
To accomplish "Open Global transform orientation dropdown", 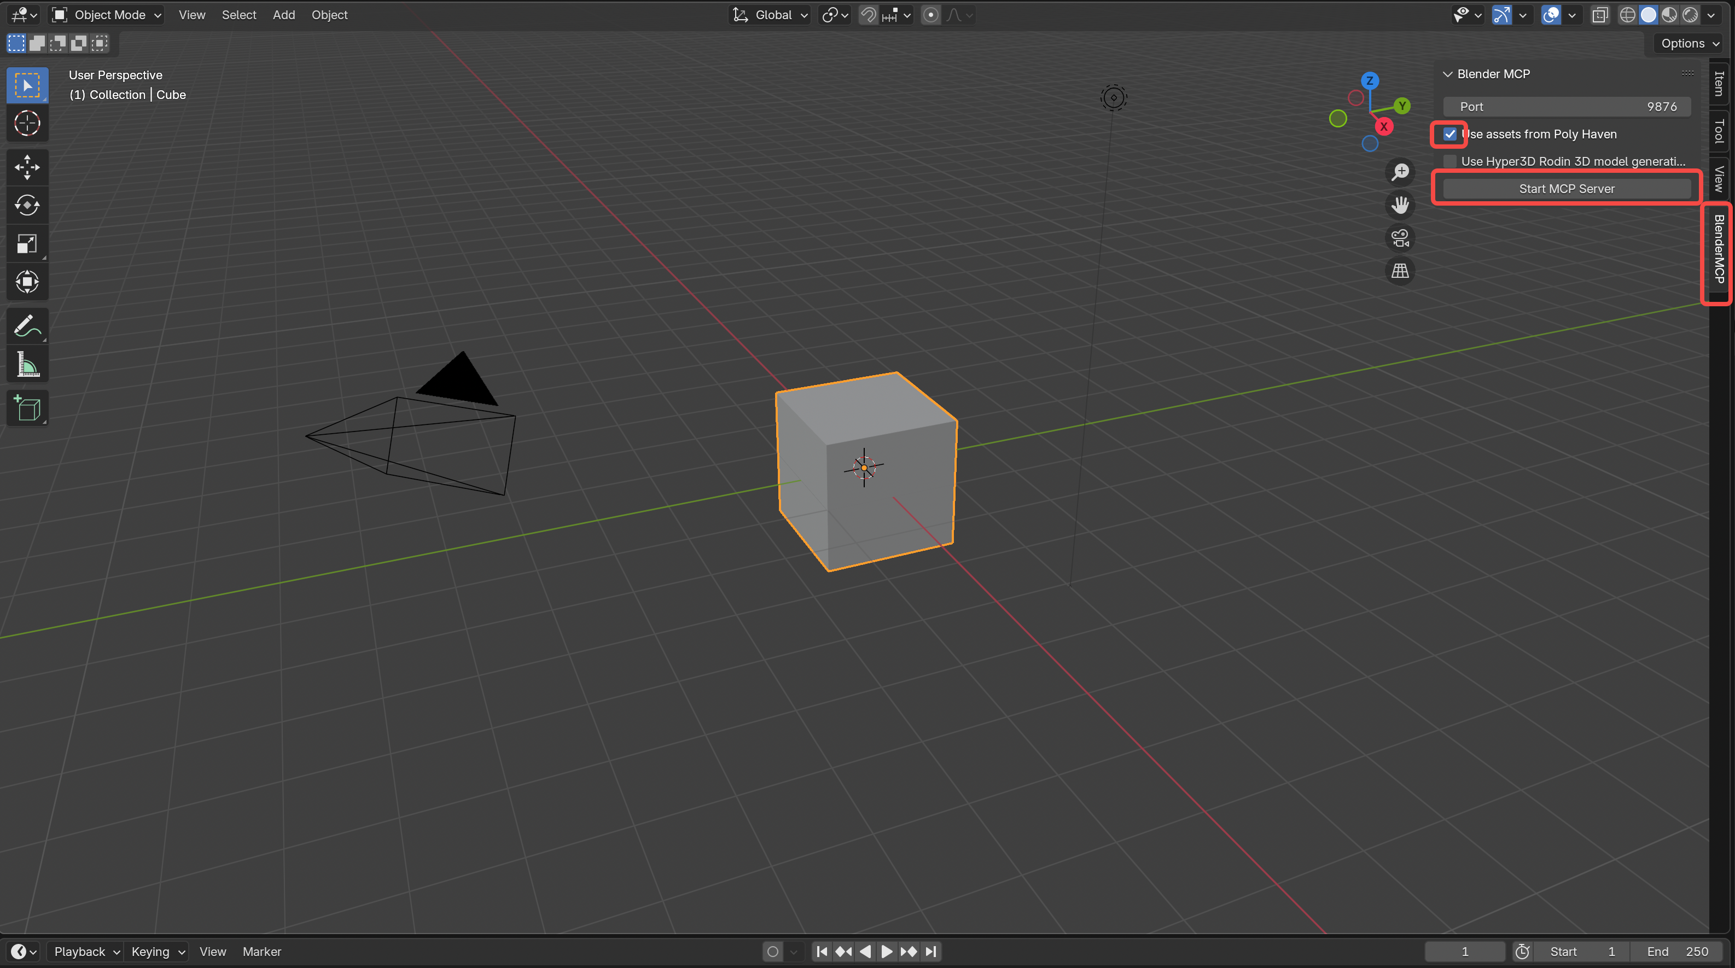I will pos(771,15).
